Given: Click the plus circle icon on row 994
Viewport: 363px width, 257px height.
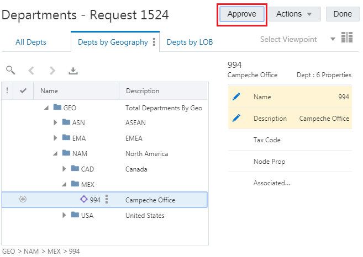Looking at the screenshot, I should point(23,199).
